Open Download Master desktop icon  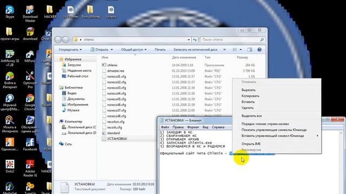tap(30, 14)
